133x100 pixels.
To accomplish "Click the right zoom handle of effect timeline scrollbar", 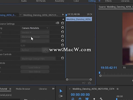I will click(91, 79).
